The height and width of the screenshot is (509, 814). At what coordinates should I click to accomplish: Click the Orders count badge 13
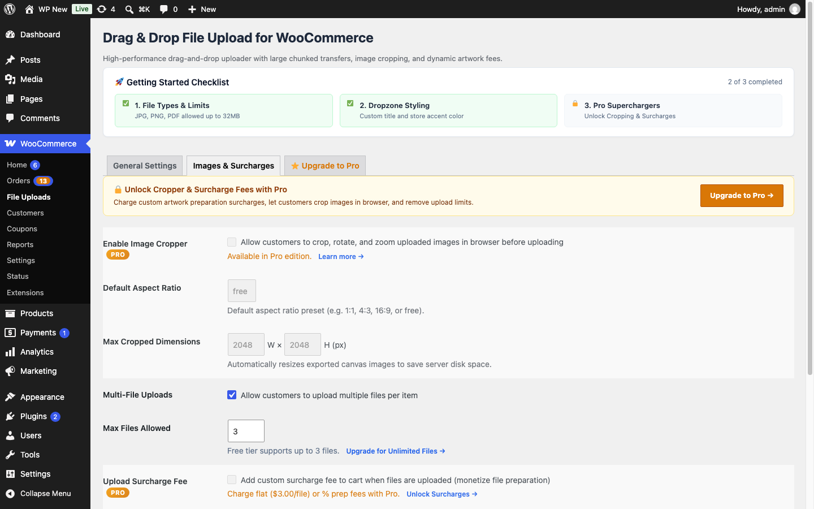(43, 181)
